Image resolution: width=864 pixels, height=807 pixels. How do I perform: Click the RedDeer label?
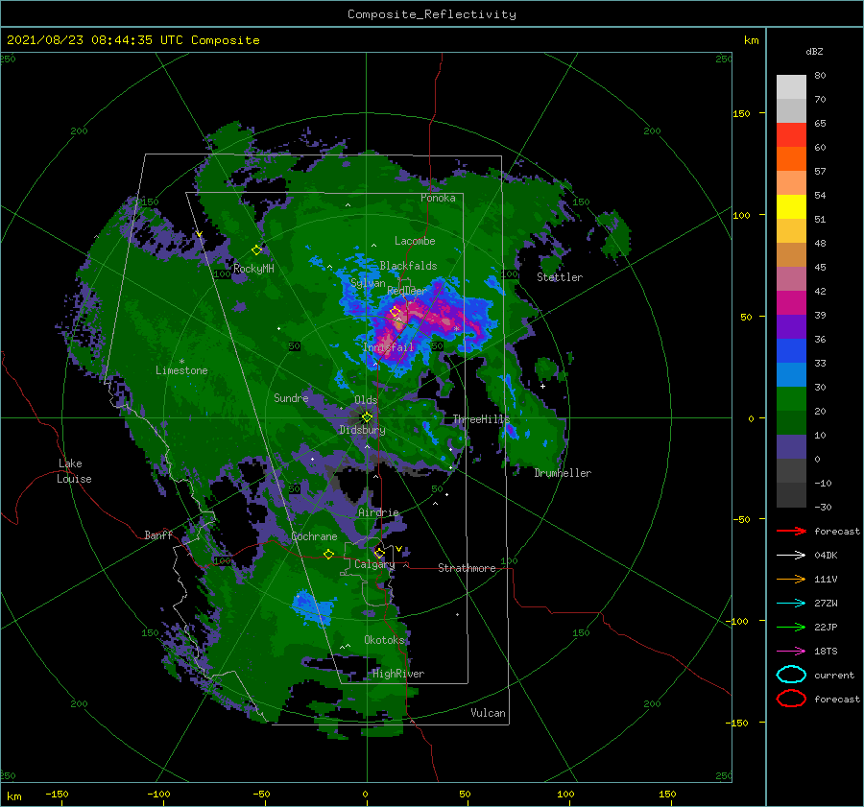(407, 291)
